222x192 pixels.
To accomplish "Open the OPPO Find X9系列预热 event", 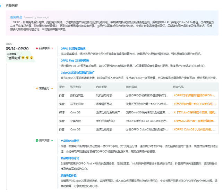I will (x=75, y=61).
